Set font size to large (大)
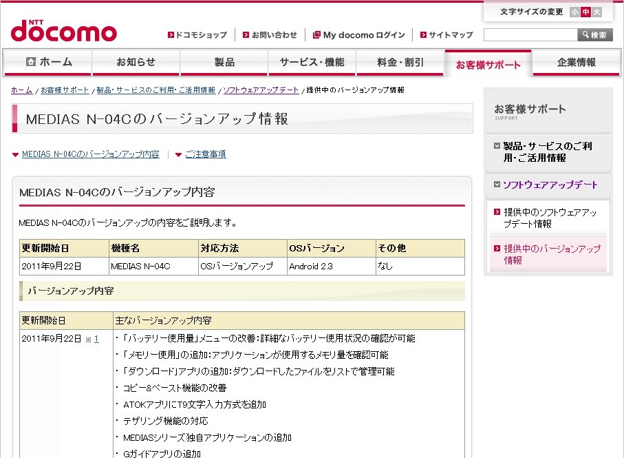 click(596, 12)
